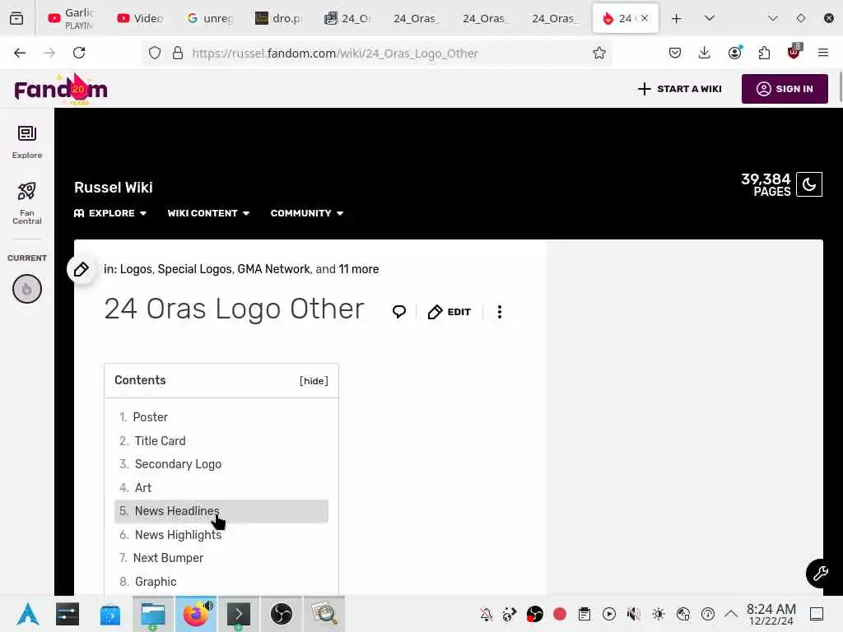
Task: Toggle dark theme moon button
Action: point(809,185)
